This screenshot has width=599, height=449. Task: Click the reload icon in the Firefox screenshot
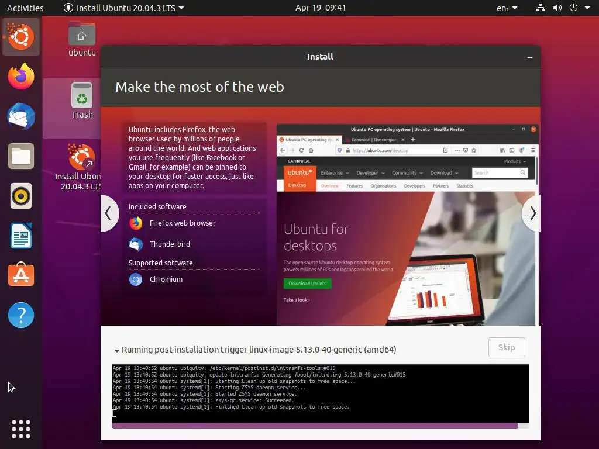coord(301,150)
